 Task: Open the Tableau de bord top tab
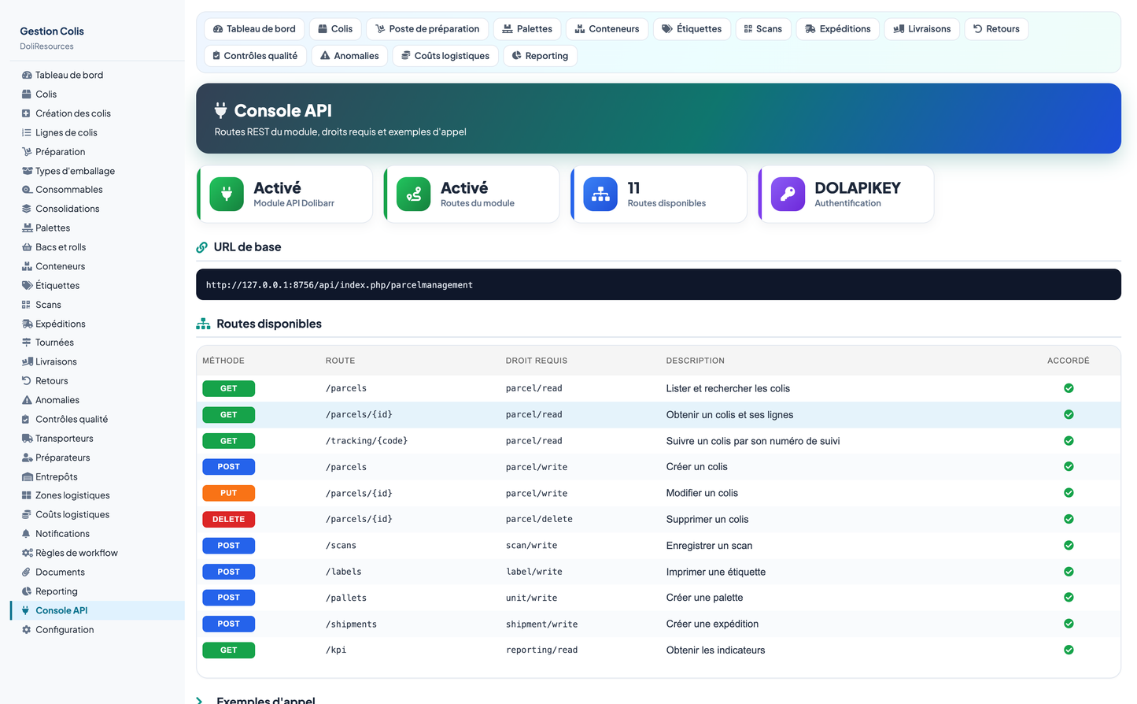coord(254,29)
